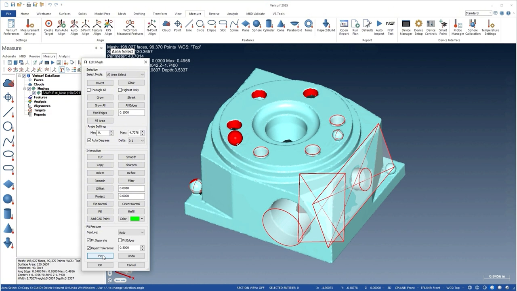Select Feature Align tool
Viewport: 517px width, 291px height.
(97, 27)
